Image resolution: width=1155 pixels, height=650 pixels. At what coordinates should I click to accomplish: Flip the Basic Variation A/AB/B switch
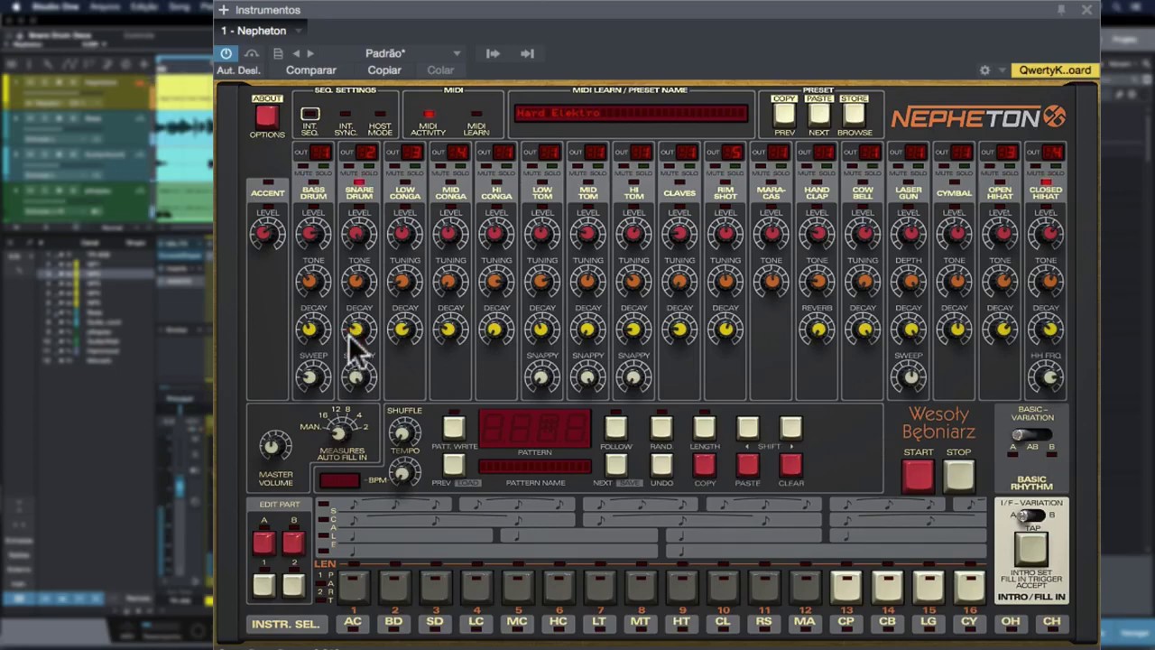click(x=1031, y=435)
